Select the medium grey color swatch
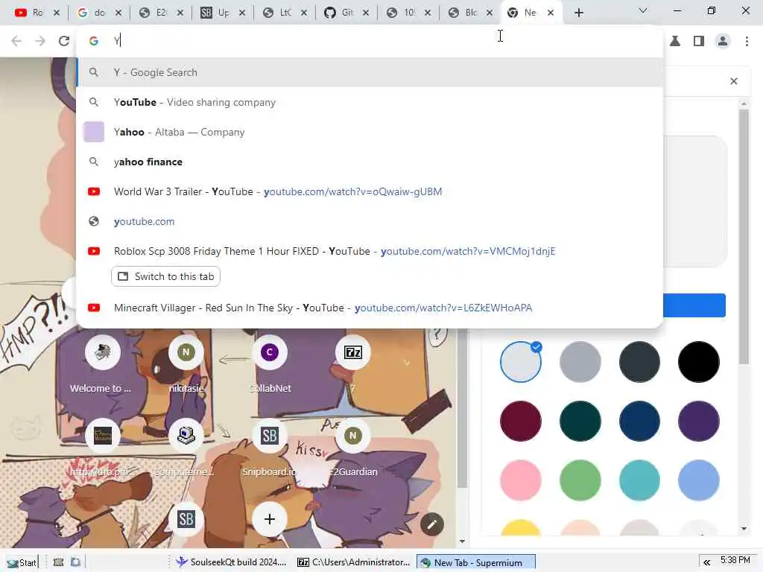The width and height of the screenshot is (763, 572). pyautogui.click(x=580, y=362)
